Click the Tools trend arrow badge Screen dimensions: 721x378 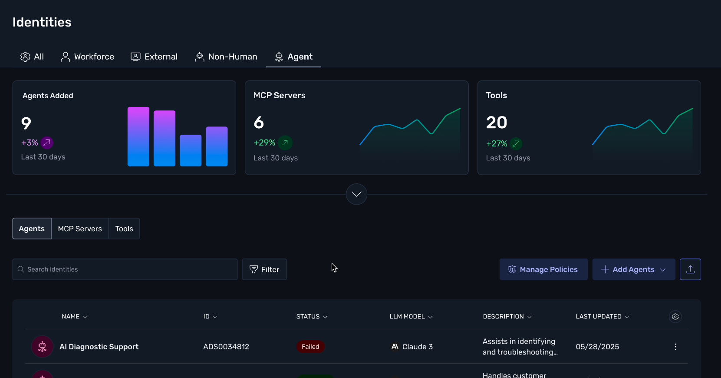(x=516, y=143)
